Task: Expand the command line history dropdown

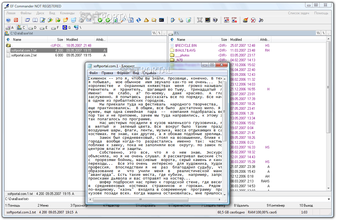Action: (329, 199)
